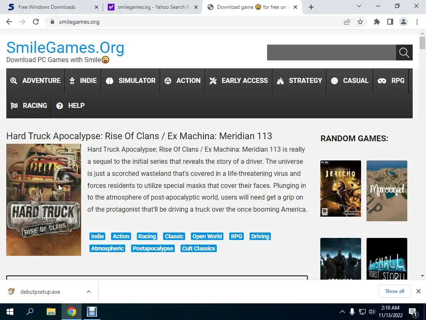
Task: Click the Hard Truck Apocalypse cover image
Action: click(44, 200)
